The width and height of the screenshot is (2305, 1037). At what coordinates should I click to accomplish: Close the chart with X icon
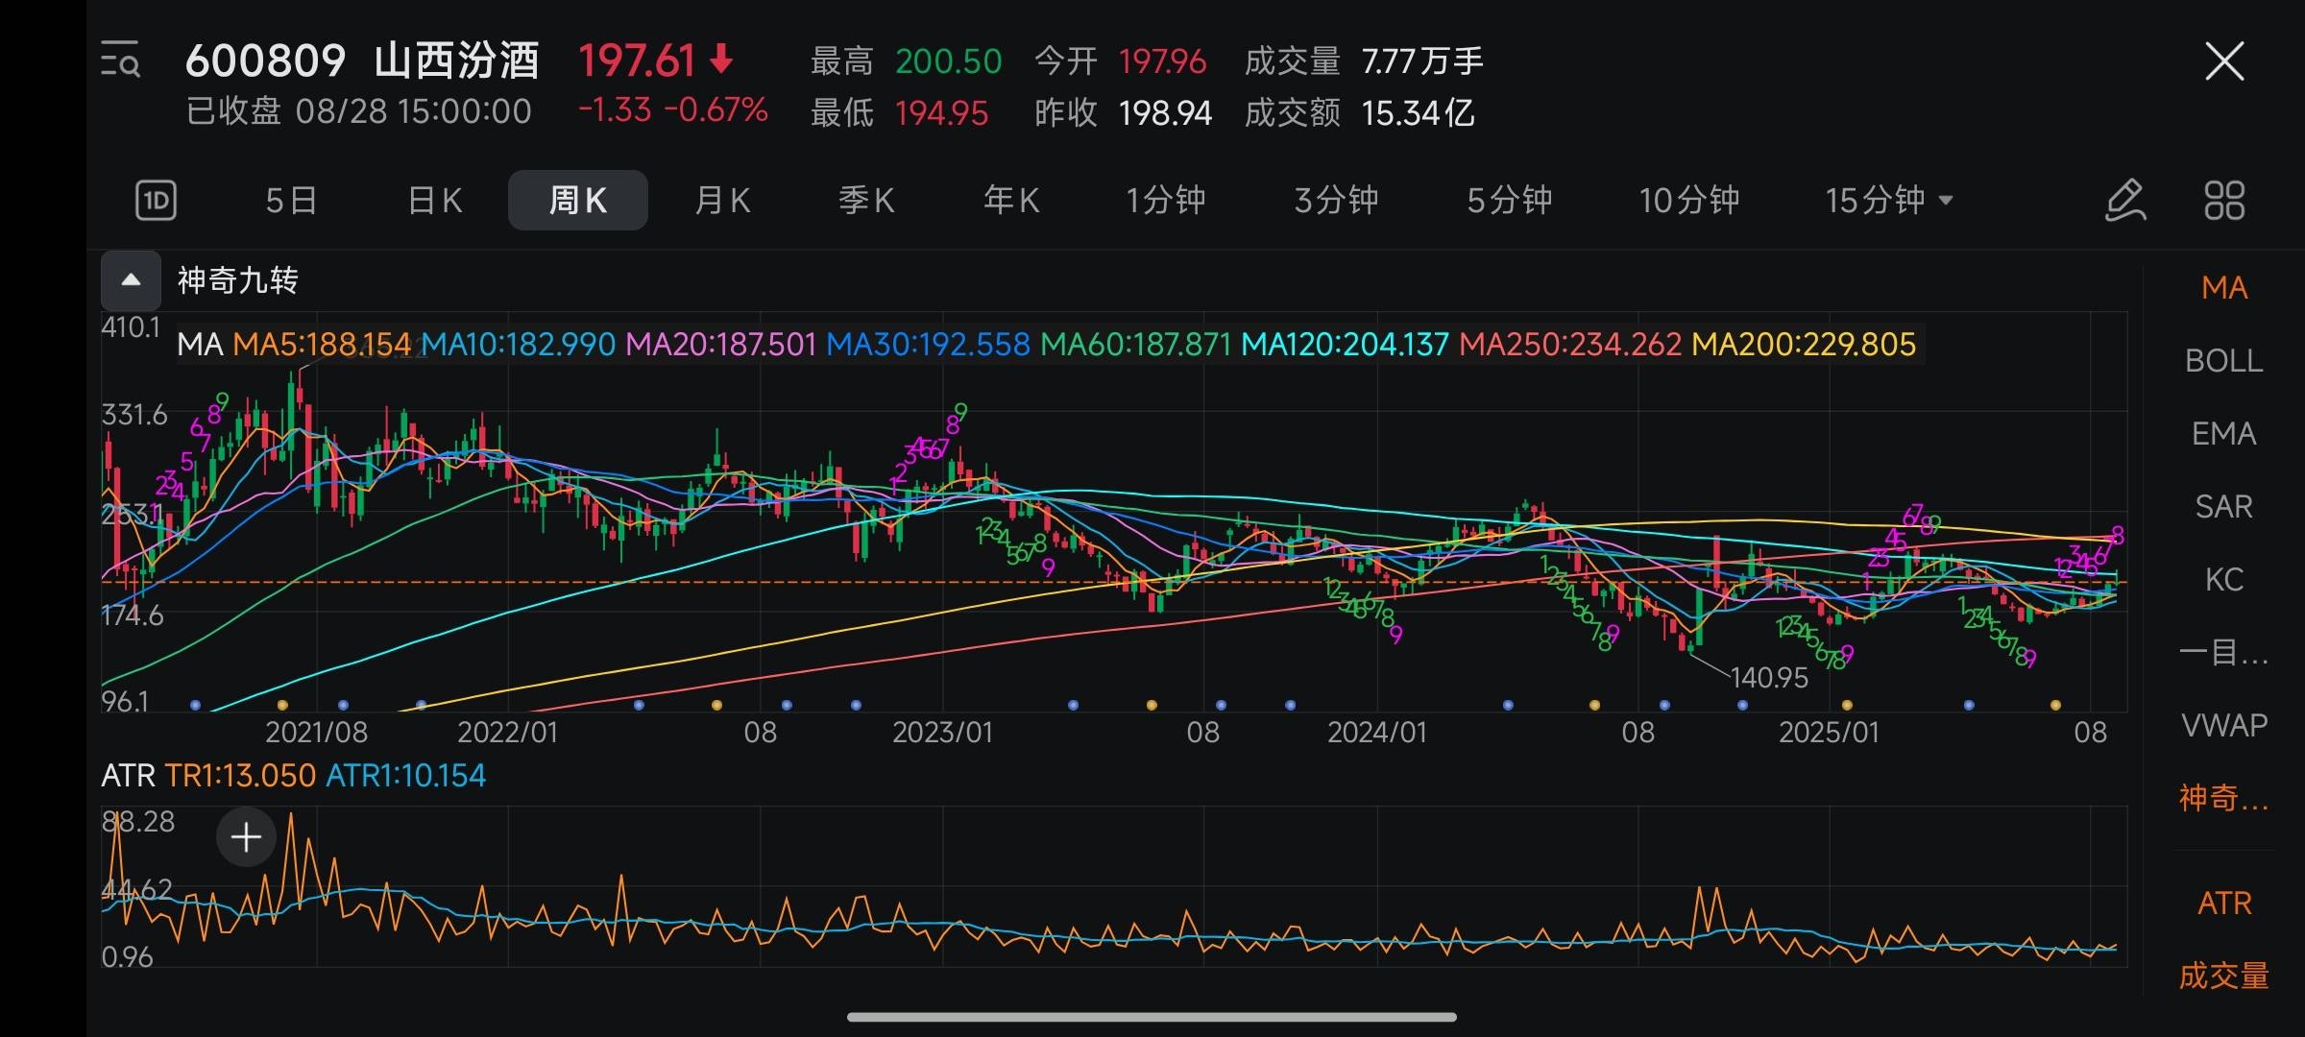(x=2223, y=62)
